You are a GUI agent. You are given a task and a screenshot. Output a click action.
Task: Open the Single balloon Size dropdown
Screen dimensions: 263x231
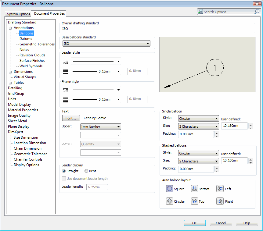[198, 126]
